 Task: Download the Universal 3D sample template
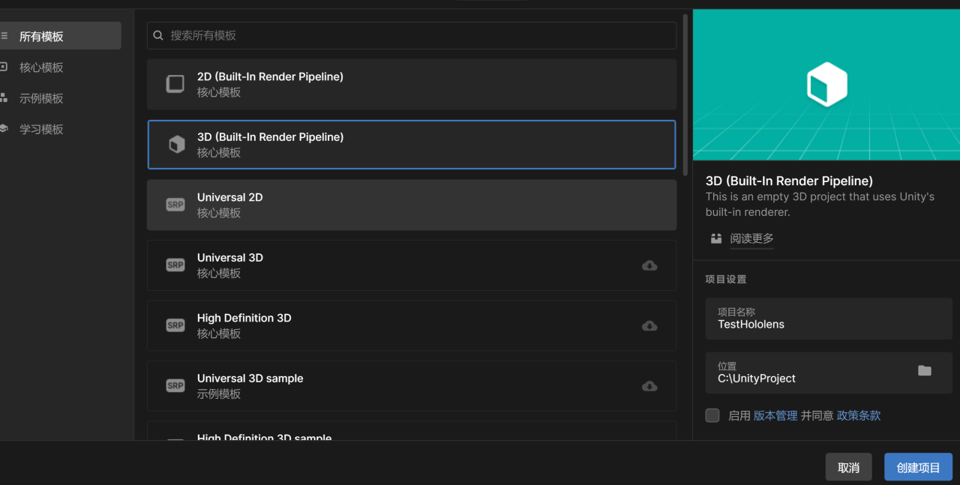(x=649, y=386)
